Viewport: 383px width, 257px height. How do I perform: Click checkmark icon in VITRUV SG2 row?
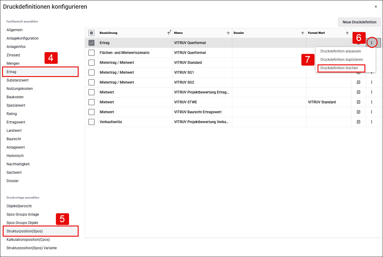pyautogui.click(x=358, y=82)
